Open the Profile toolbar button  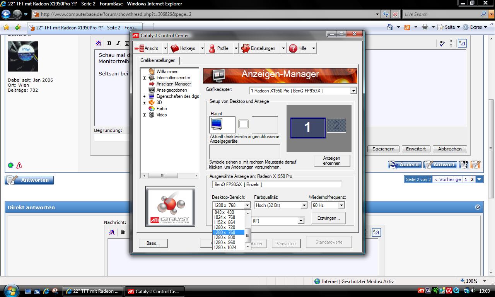pyautogui.click(x=219, y=48)
